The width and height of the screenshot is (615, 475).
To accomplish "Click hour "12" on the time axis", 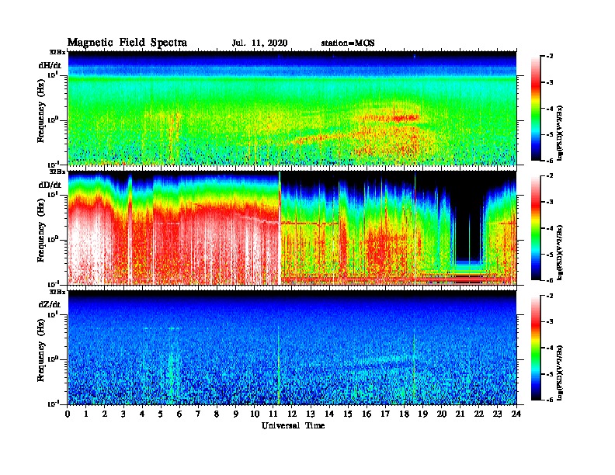I will point(292,414).
